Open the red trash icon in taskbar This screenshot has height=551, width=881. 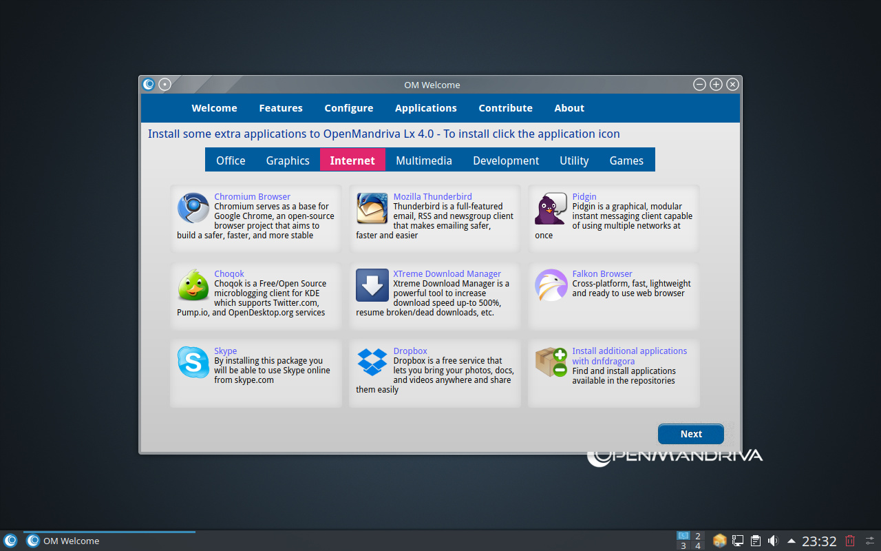[x=850, y=541]
